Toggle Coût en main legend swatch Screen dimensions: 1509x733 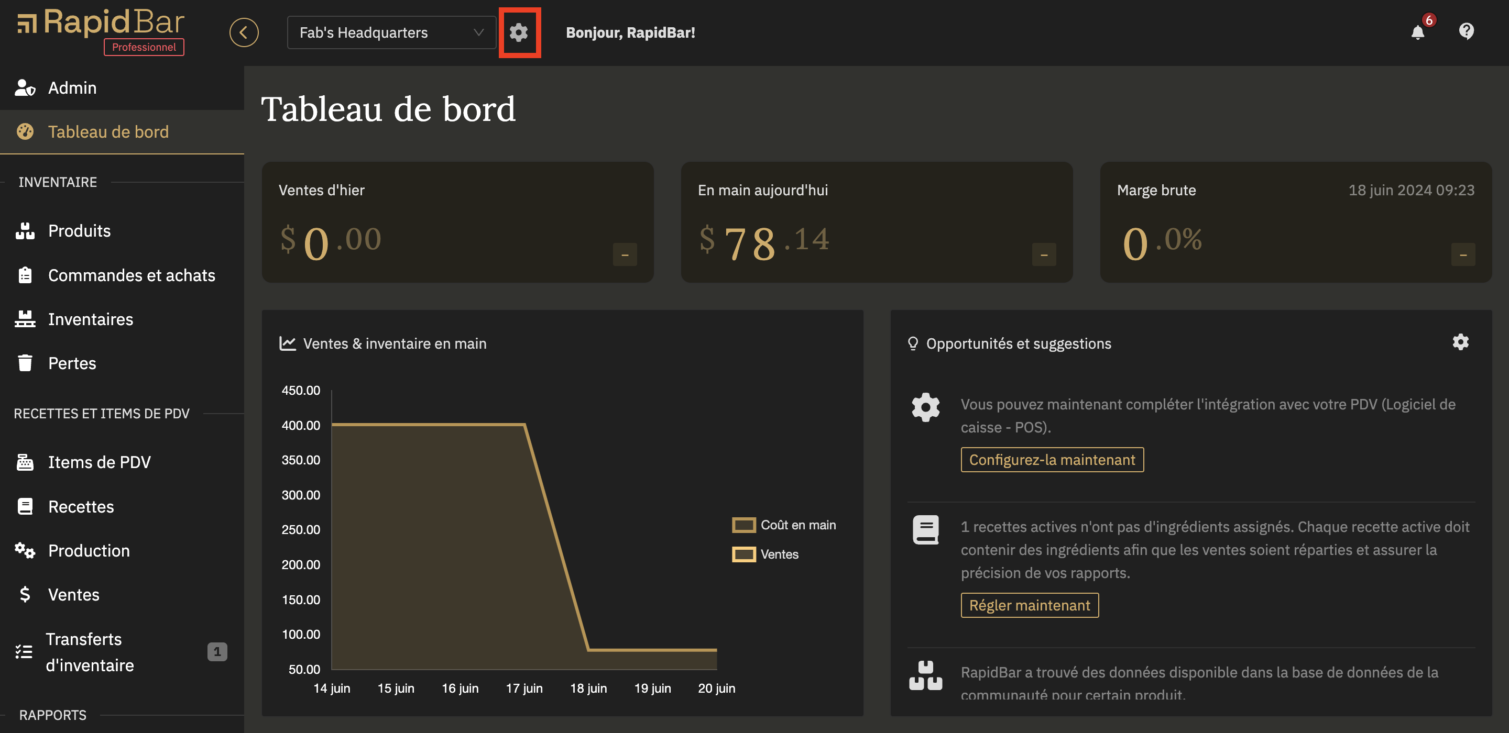743,525
